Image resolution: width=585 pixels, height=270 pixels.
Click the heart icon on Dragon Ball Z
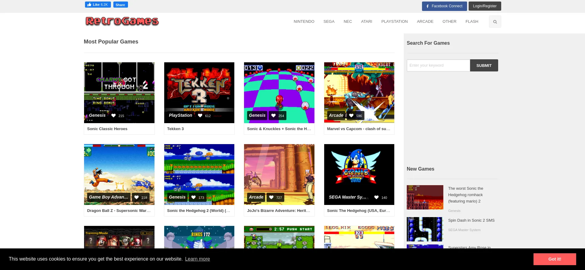(x=136, y=197)
